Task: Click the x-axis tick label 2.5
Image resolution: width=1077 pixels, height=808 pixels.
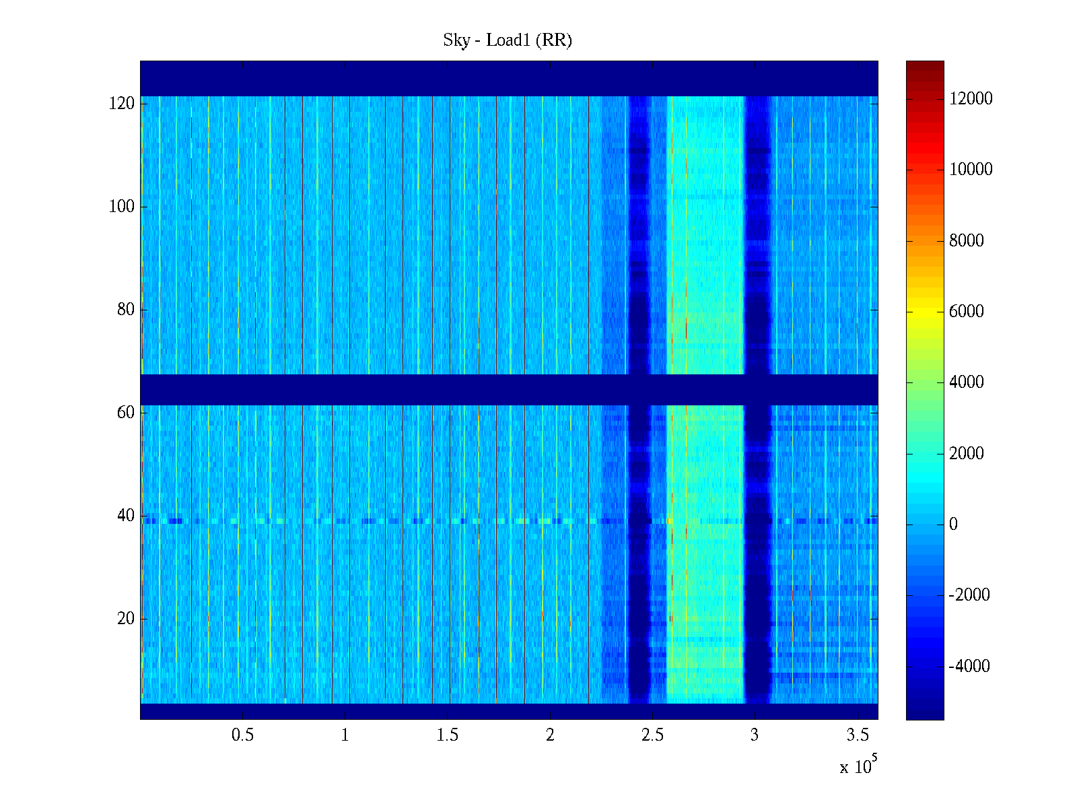Action: (x=652, y=735)
